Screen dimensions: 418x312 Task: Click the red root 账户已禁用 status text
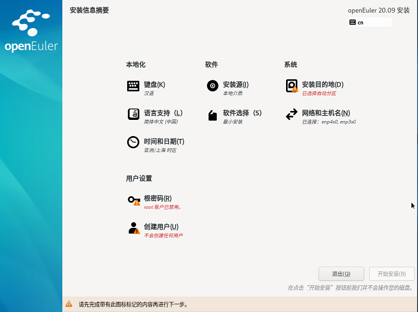162,207
